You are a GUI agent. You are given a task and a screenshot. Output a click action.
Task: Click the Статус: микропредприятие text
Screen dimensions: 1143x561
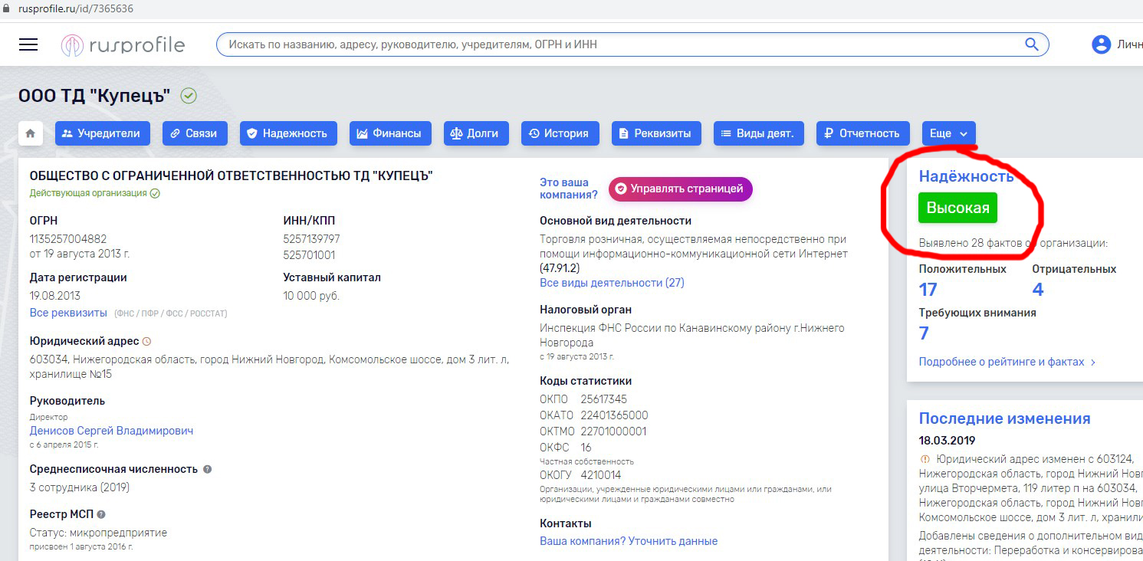coord(98,533)
